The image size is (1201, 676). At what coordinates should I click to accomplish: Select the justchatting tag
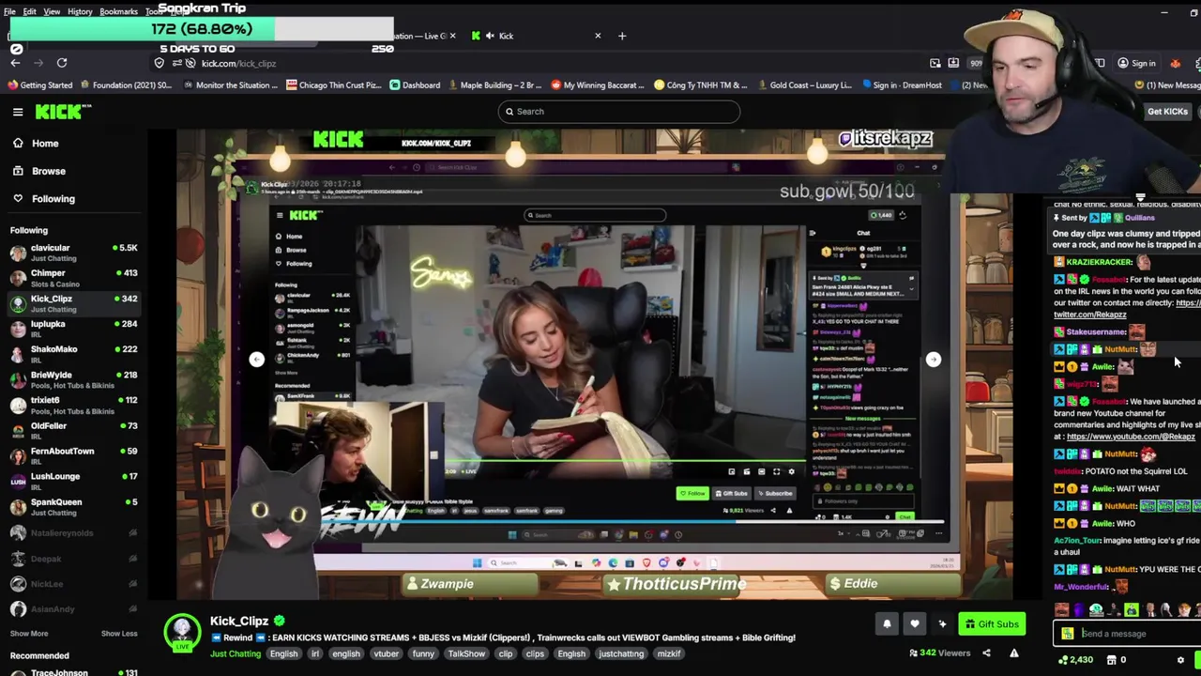(621, 653)
